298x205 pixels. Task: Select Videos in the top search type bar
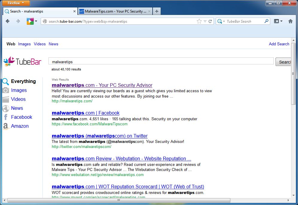tap(40, 44)
